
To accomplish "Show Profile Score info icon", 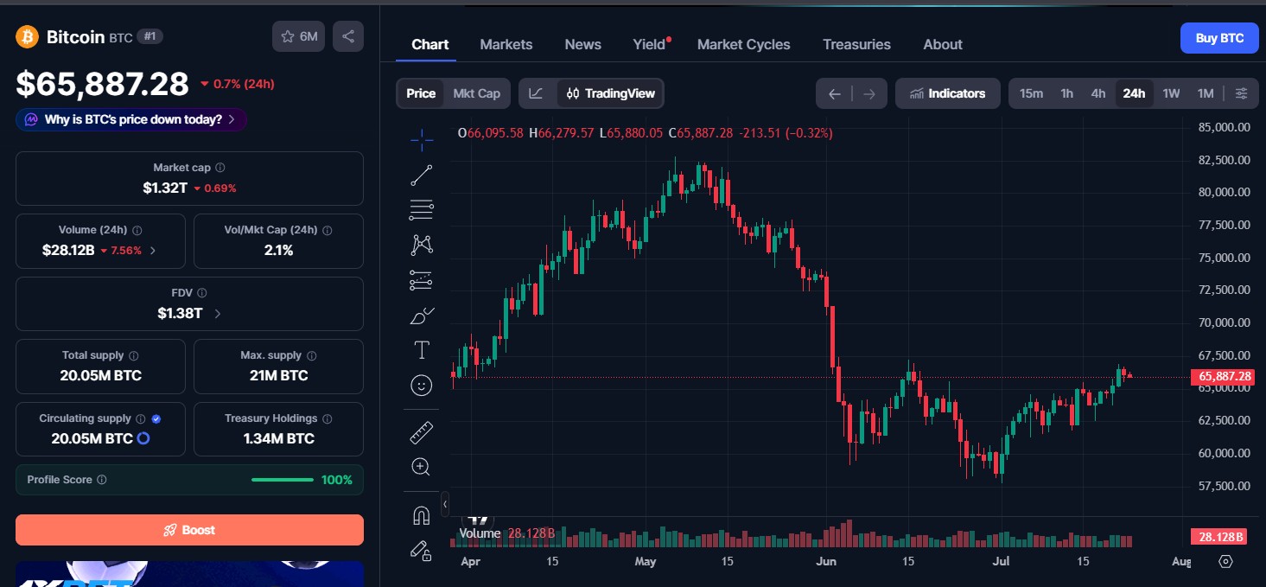I will (102, 480).
